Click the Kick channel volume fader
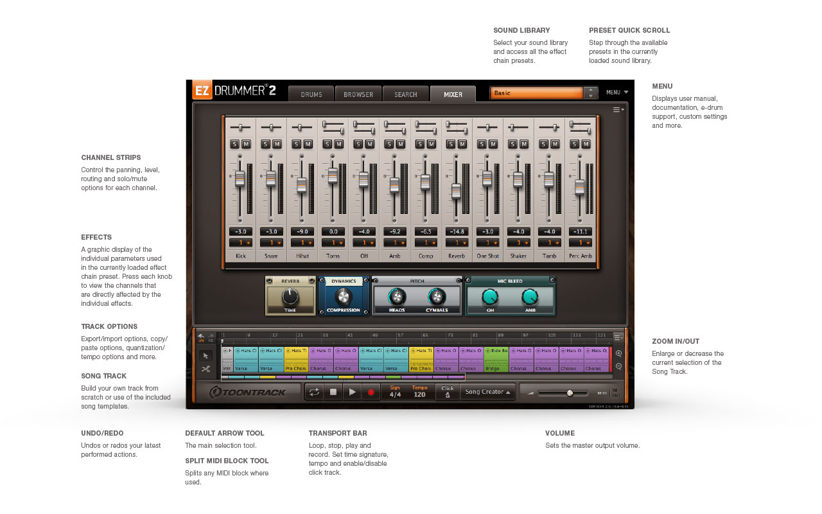This screenshot has width=822, height=514. (x=240, y=178)
